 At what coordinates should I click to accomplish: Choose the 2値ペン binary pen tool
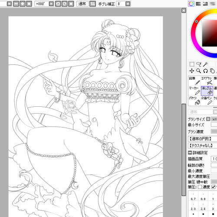207,101
